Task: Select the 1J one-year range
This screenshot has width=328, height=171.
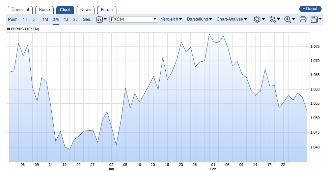Action: [x=66, y=20]
